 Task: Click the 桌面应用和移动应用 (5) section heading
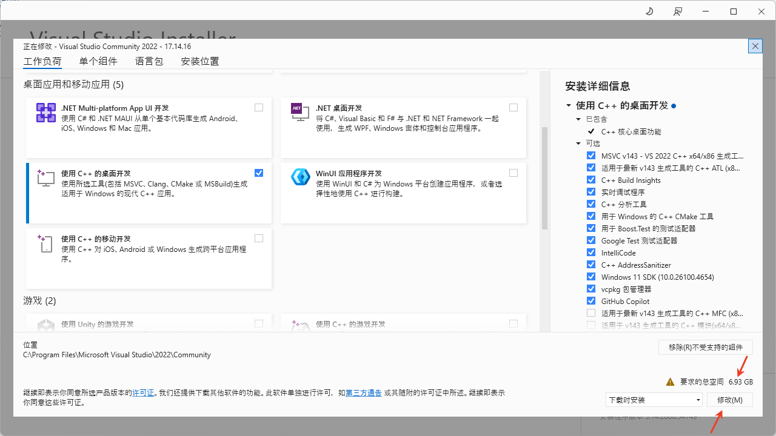pyautogui.click(x=73, y=84)
